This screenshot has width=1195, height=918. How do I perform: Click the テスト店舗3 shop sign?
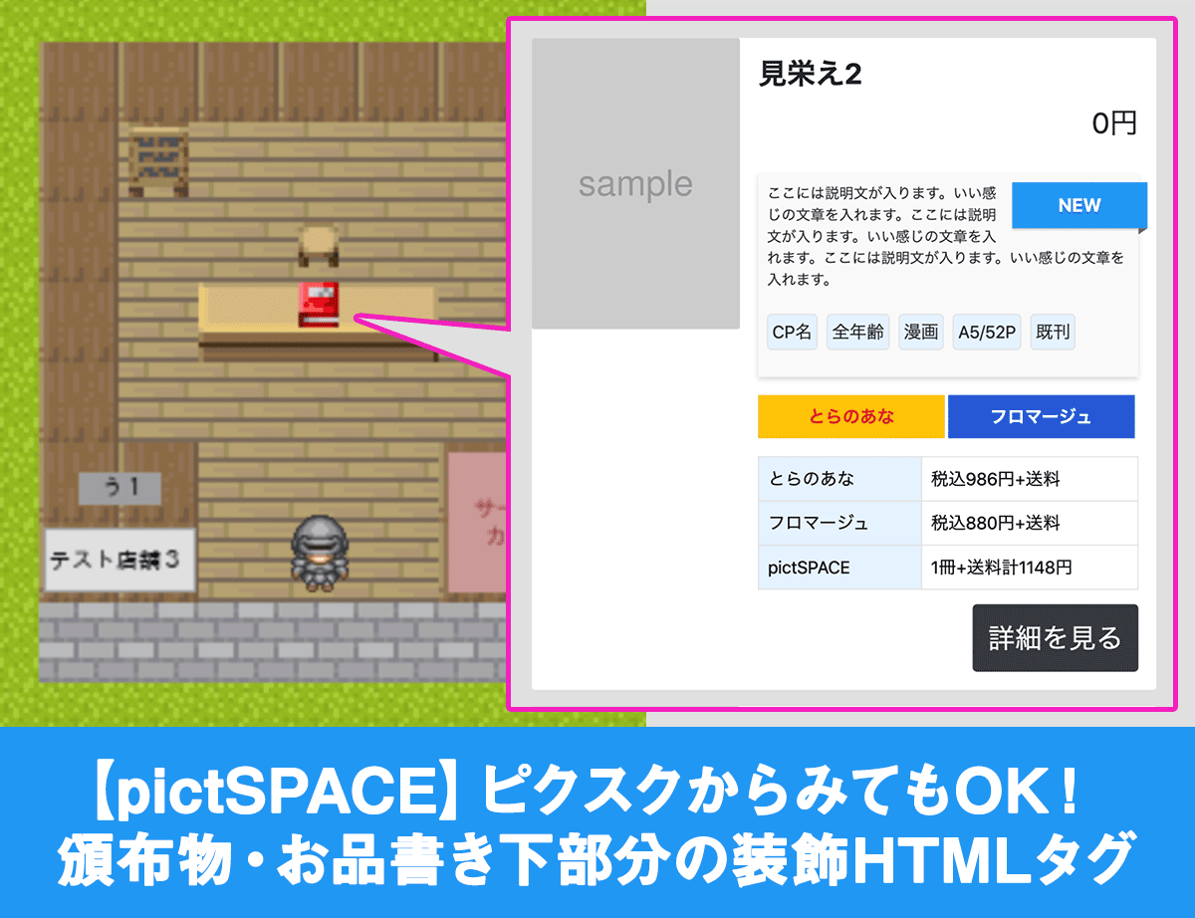point(119,559)
